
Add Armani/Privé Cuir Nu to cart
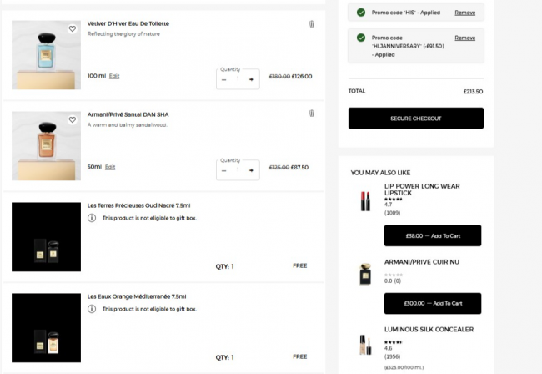[x=432, y=303]
